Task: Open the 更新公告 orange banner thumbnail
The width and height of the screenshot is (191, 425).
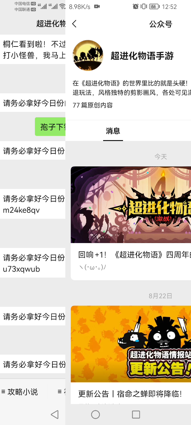Action: click(x=131, y=344)
